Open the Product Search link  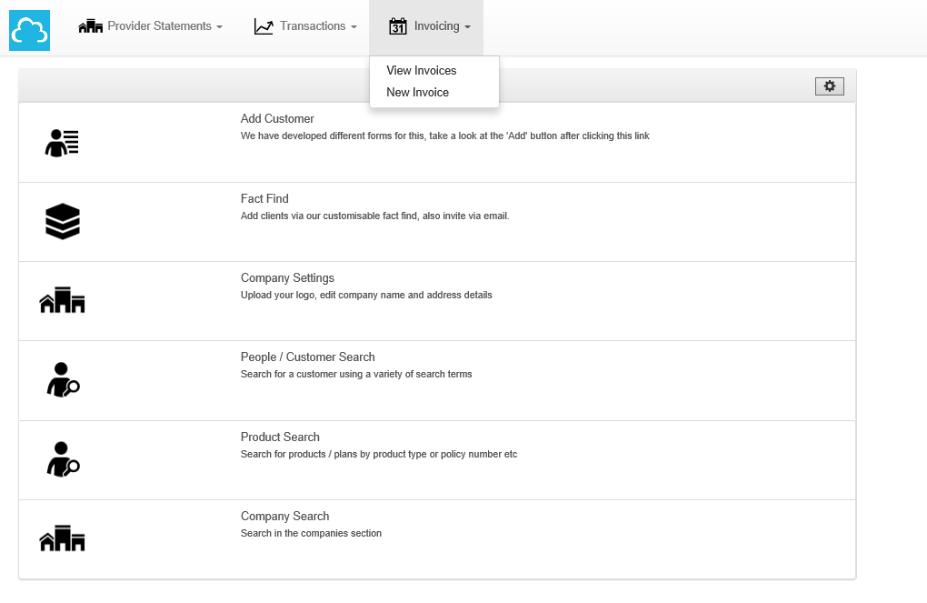(x=280, y=437)
